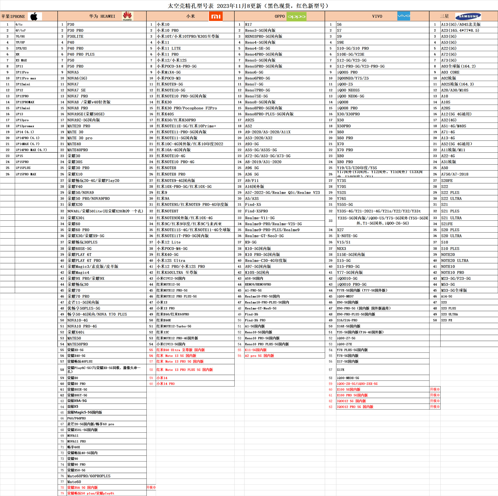Viewport: 498px width, 496px height.
Task: Select the 'Y52S' cell
Action: click(383, 192)
